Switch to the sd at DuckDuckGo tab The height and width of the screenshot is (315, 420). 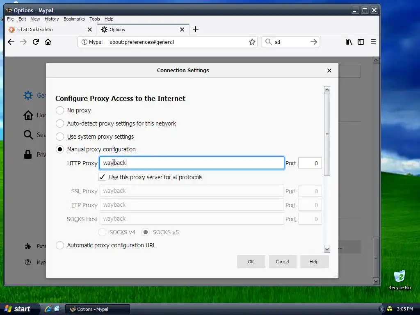pos(51,30)
